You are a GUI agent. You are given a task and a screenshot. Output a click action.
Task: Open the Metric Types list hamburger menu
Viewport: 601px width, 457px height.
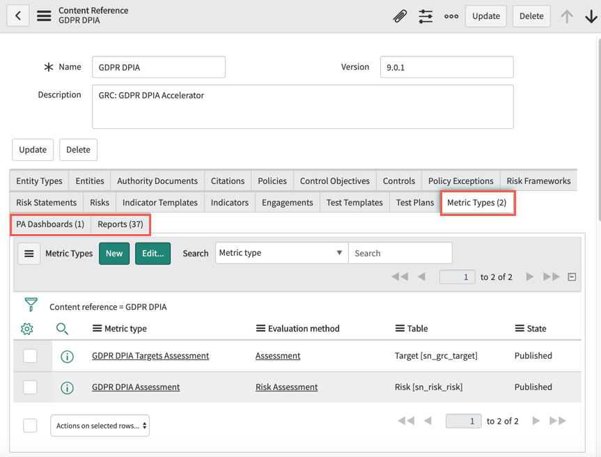29,254
